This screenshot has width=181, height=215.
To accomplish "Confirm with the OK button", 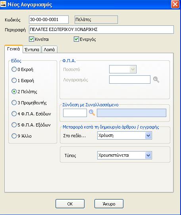I will (70, 204).
